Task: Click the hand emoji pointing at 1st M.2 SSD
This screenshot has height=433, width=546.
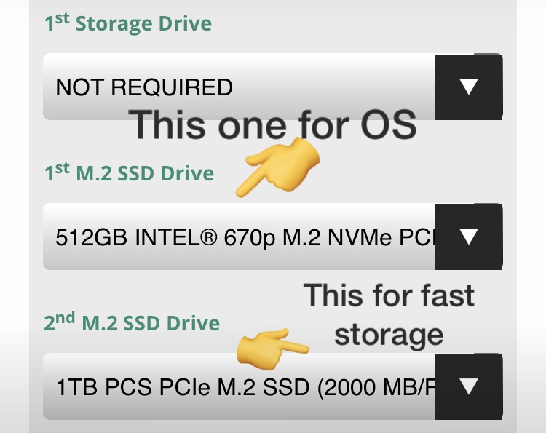Action: pos(277,167)
